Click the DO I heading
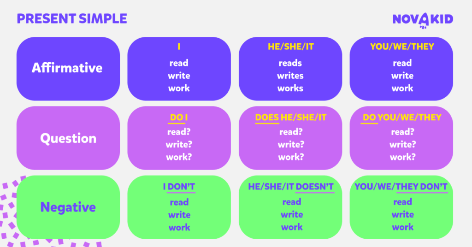Viewport: 472px width, 247px height. click(x=179, y=118)
